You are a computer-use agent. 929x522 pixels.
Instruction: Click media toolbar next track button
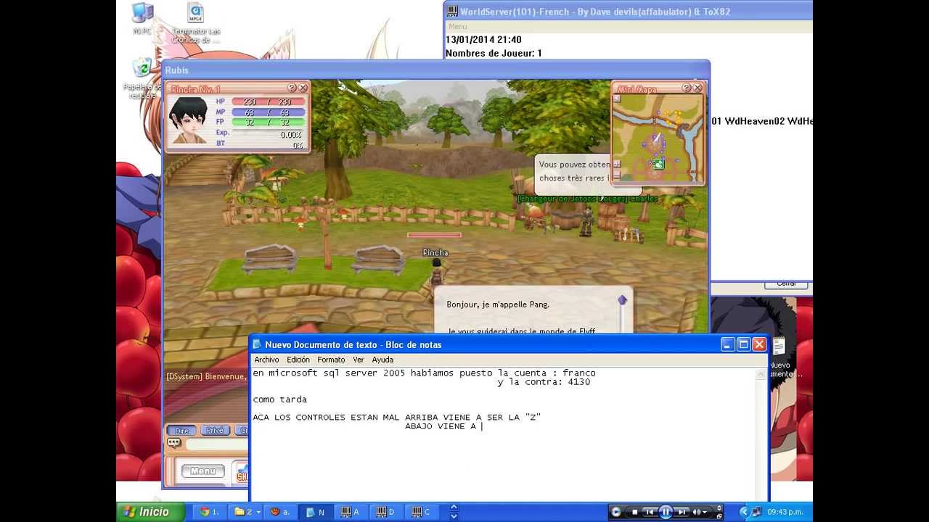click(682, 512)
